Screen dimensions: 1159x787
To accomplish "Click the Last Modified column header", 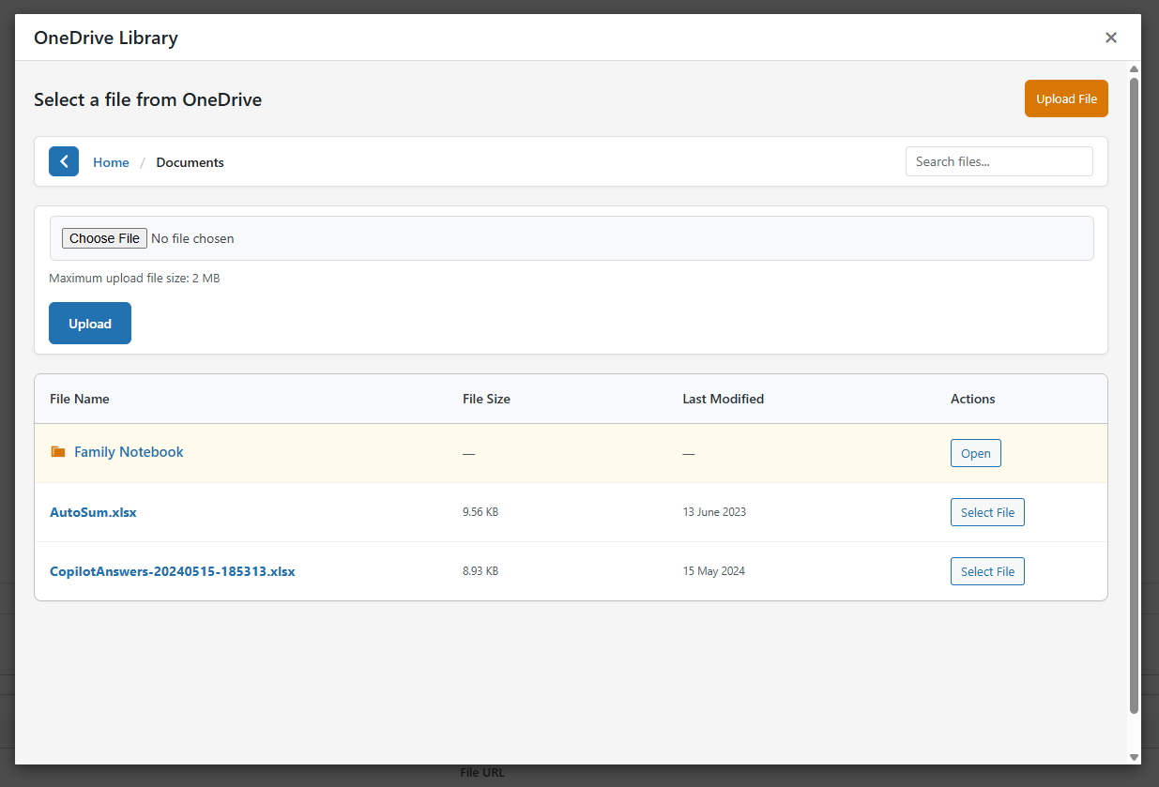I will pos(724,399).
